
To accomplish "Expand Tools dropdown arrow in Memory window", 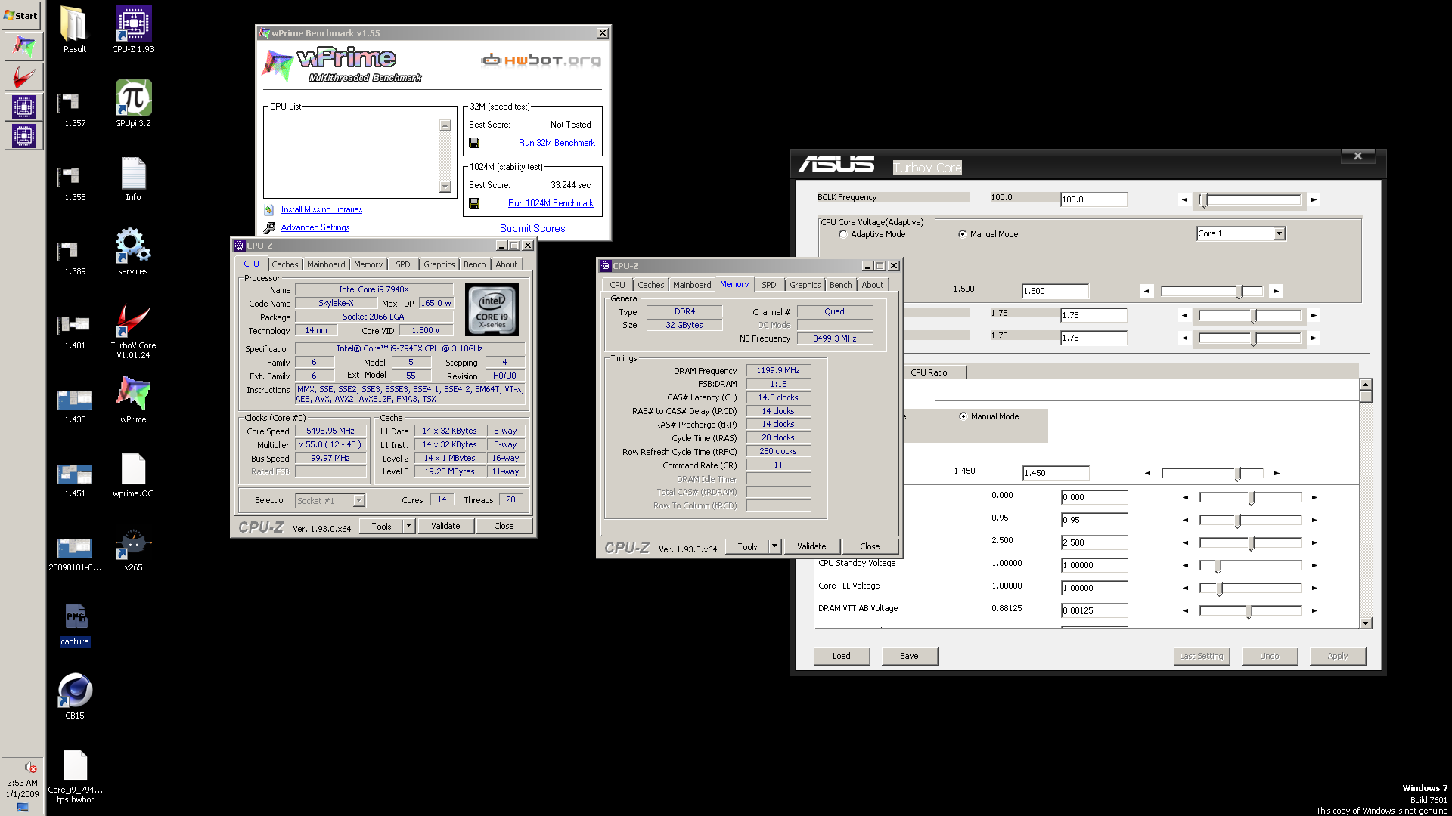I will pyautogui.click(x=774, y=546).
